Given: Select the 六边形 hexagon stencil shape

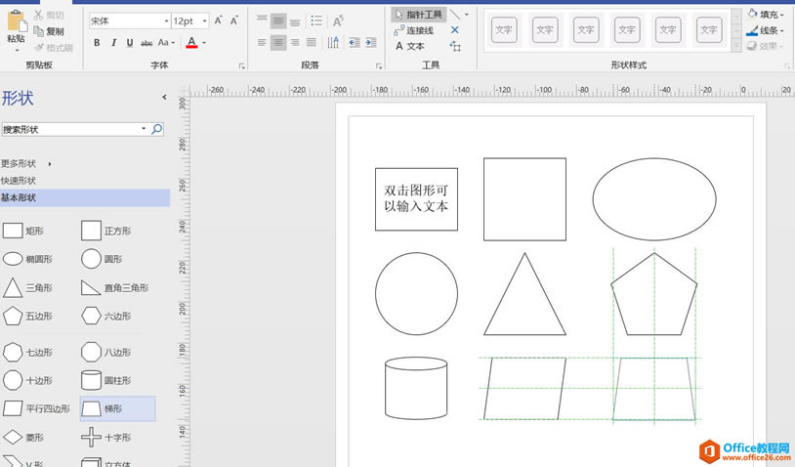Looking at the screenshot, I should (105, 316).
